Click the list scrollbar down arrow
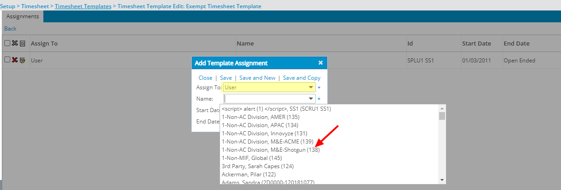 point(442,180)
